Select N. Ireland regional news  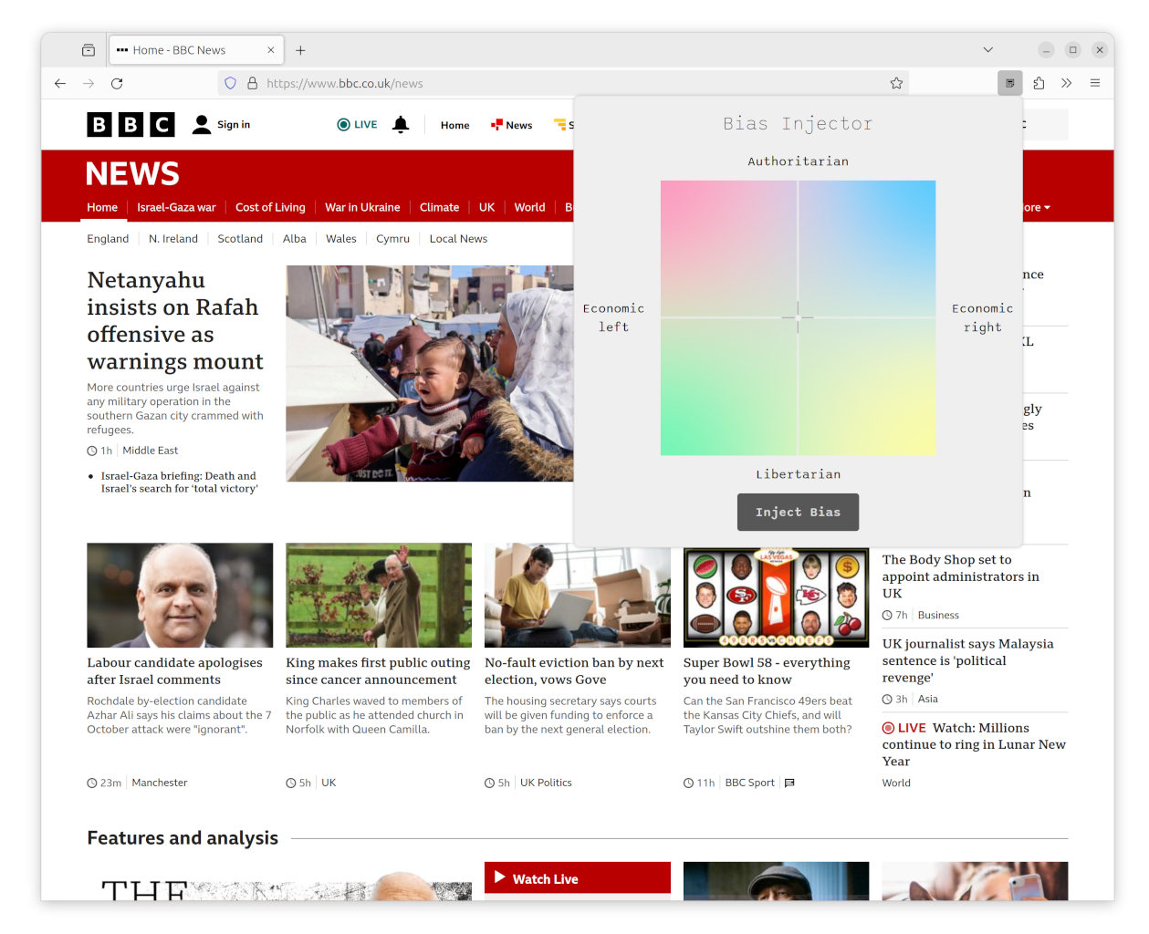173,239
